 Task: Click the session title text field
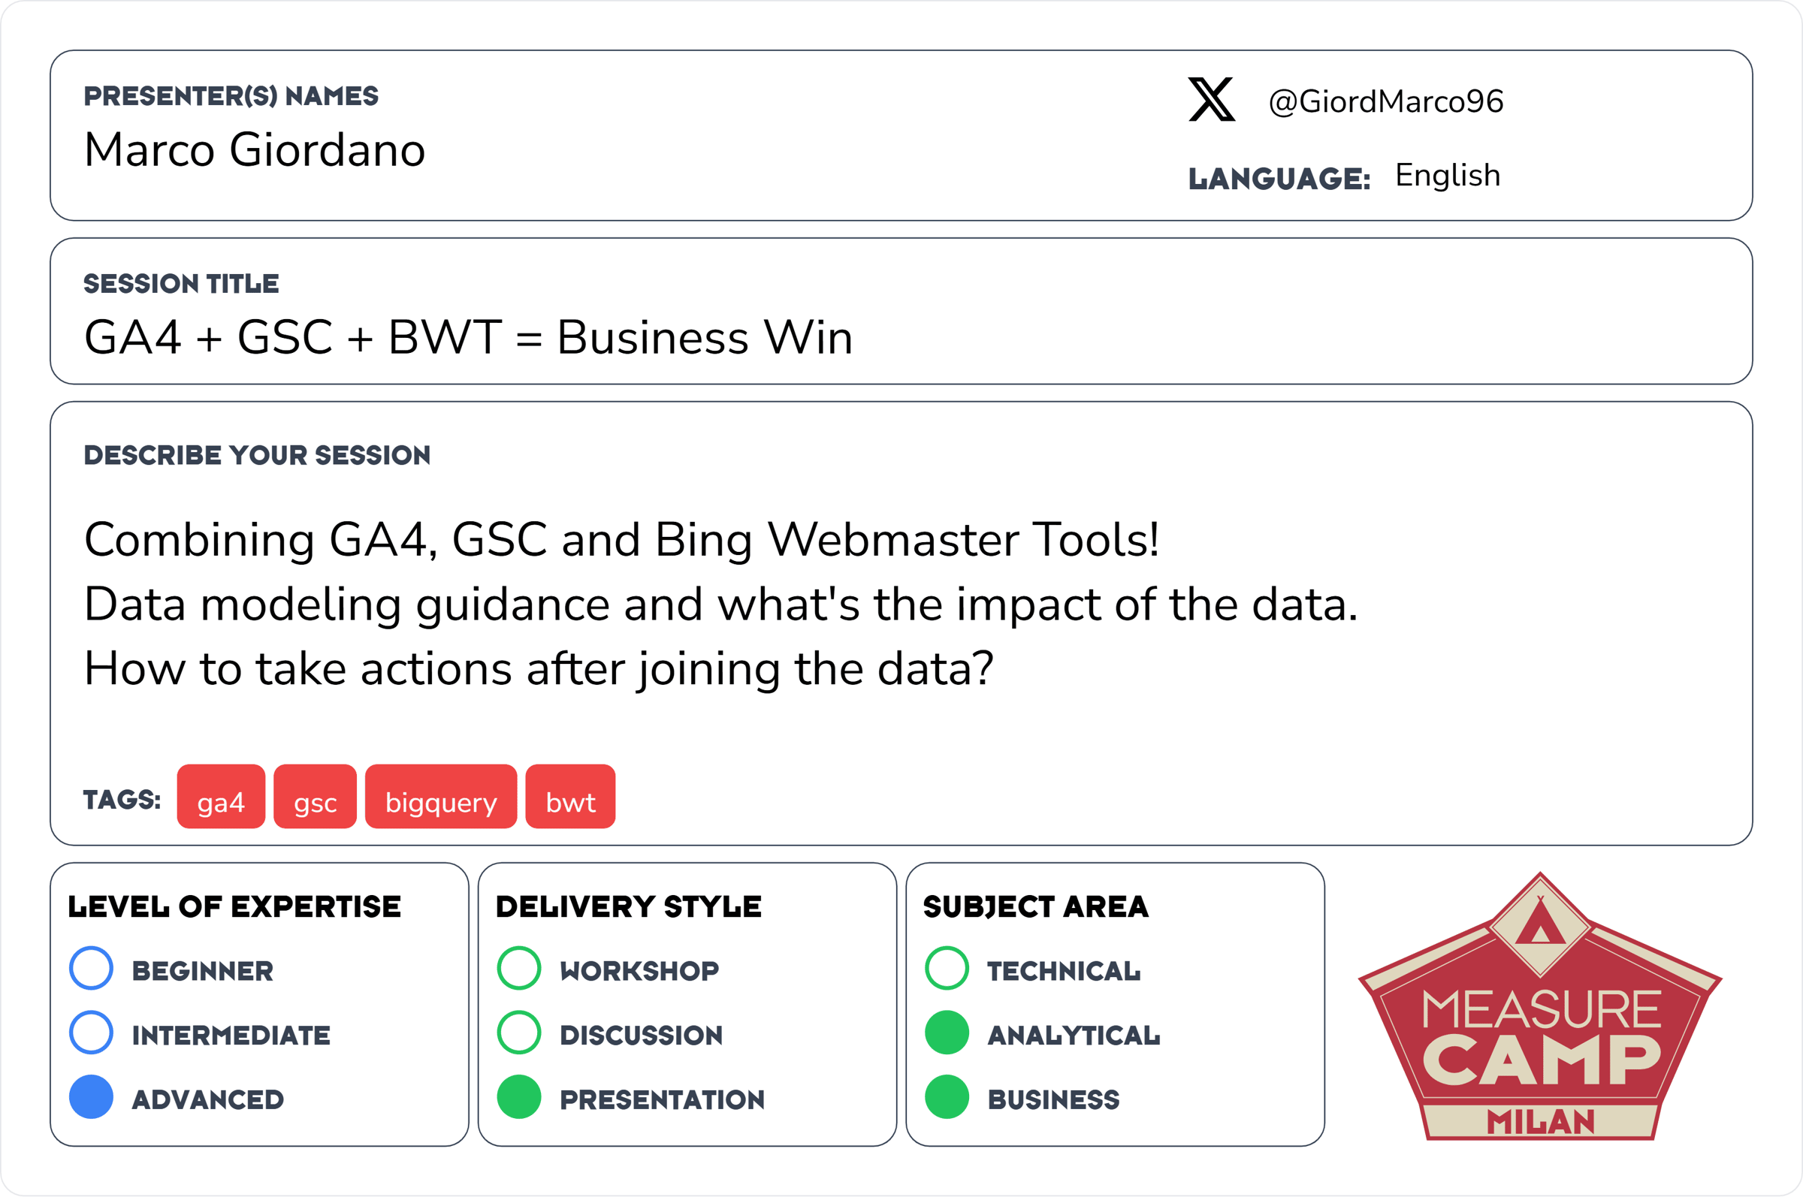468,337
